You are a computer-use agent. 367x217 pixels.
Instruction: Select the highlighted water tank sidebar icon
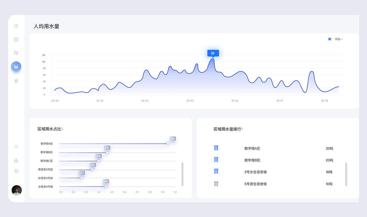click(x=16, y=67)
